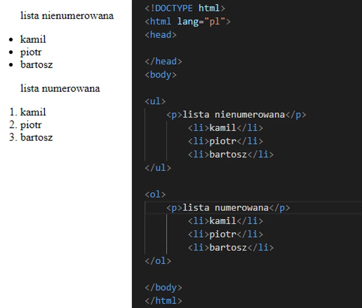Click the opening <head> tag
Screen dimensions: 362x308
click(160, 35)
